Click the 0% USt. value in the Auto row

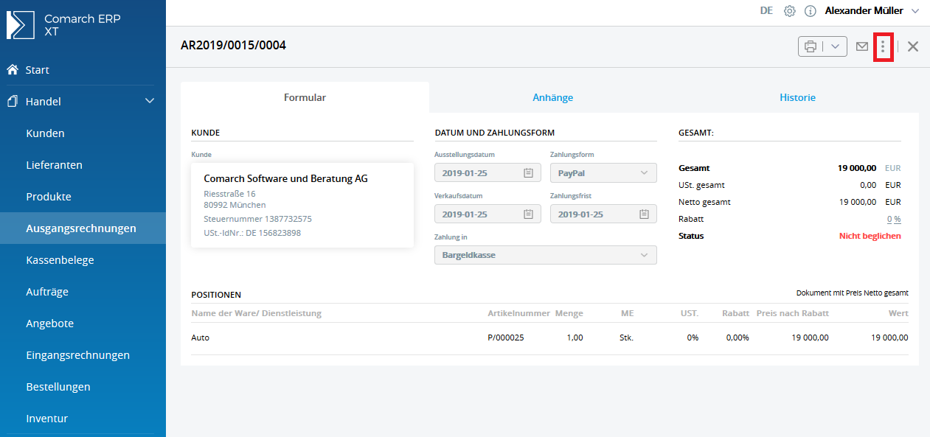tap(693, 338)
